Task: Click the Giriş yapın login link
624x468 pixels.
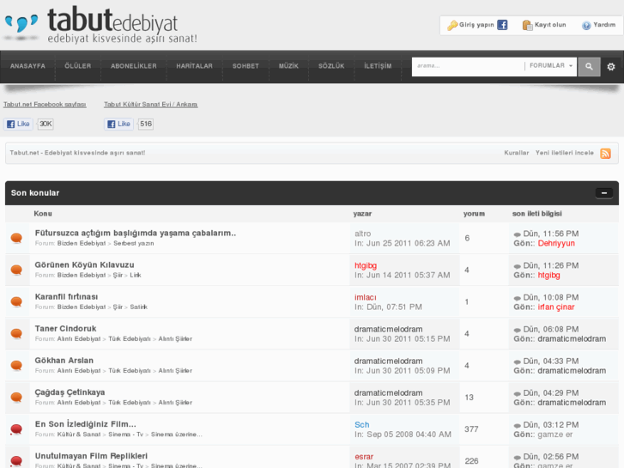Action: [476, 25]
